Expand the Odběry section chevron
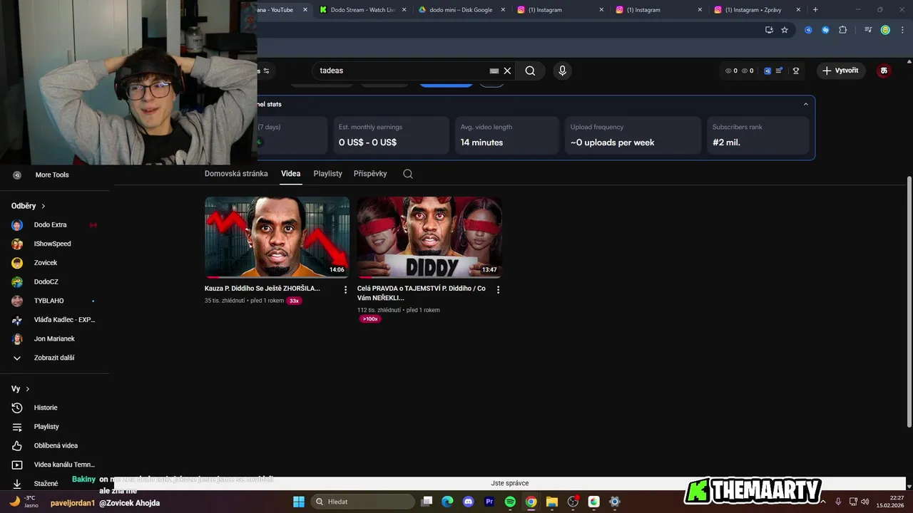The height and width of the screenshot is (513, 913). [x=44, y=206]
